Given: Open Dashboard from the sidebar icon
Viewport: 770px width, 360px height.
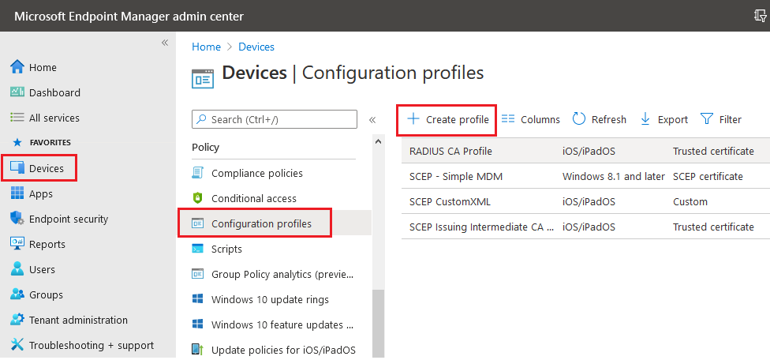Looking at the screenshot, I should (17, 92).
